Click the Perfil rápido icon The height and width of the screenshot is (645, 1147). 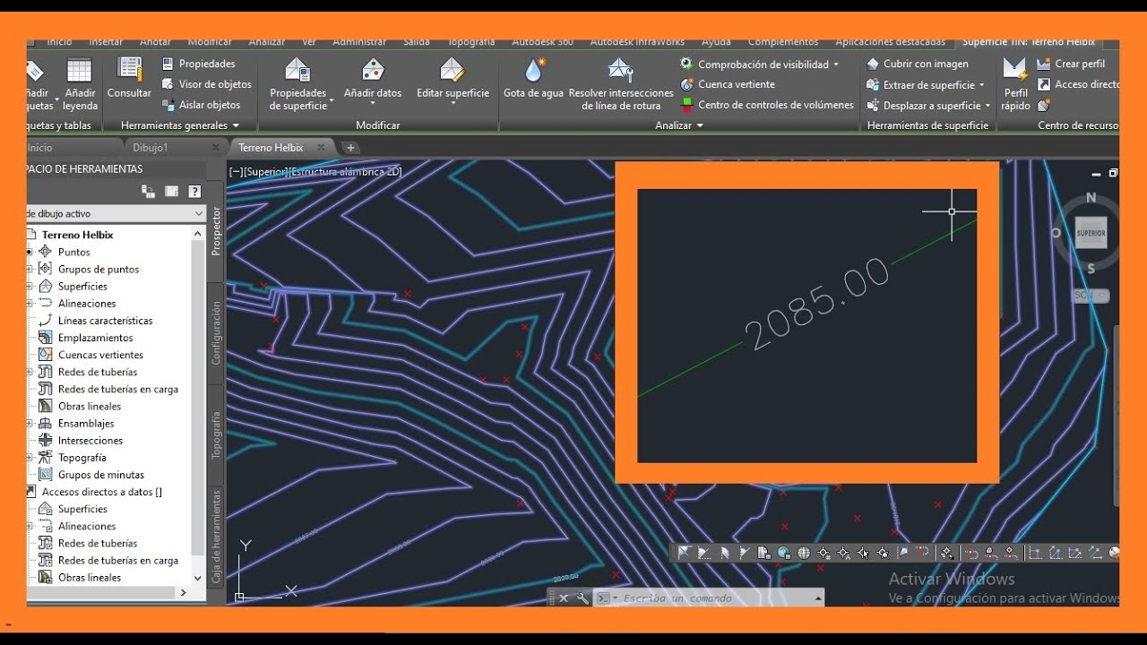[1015, 68]
